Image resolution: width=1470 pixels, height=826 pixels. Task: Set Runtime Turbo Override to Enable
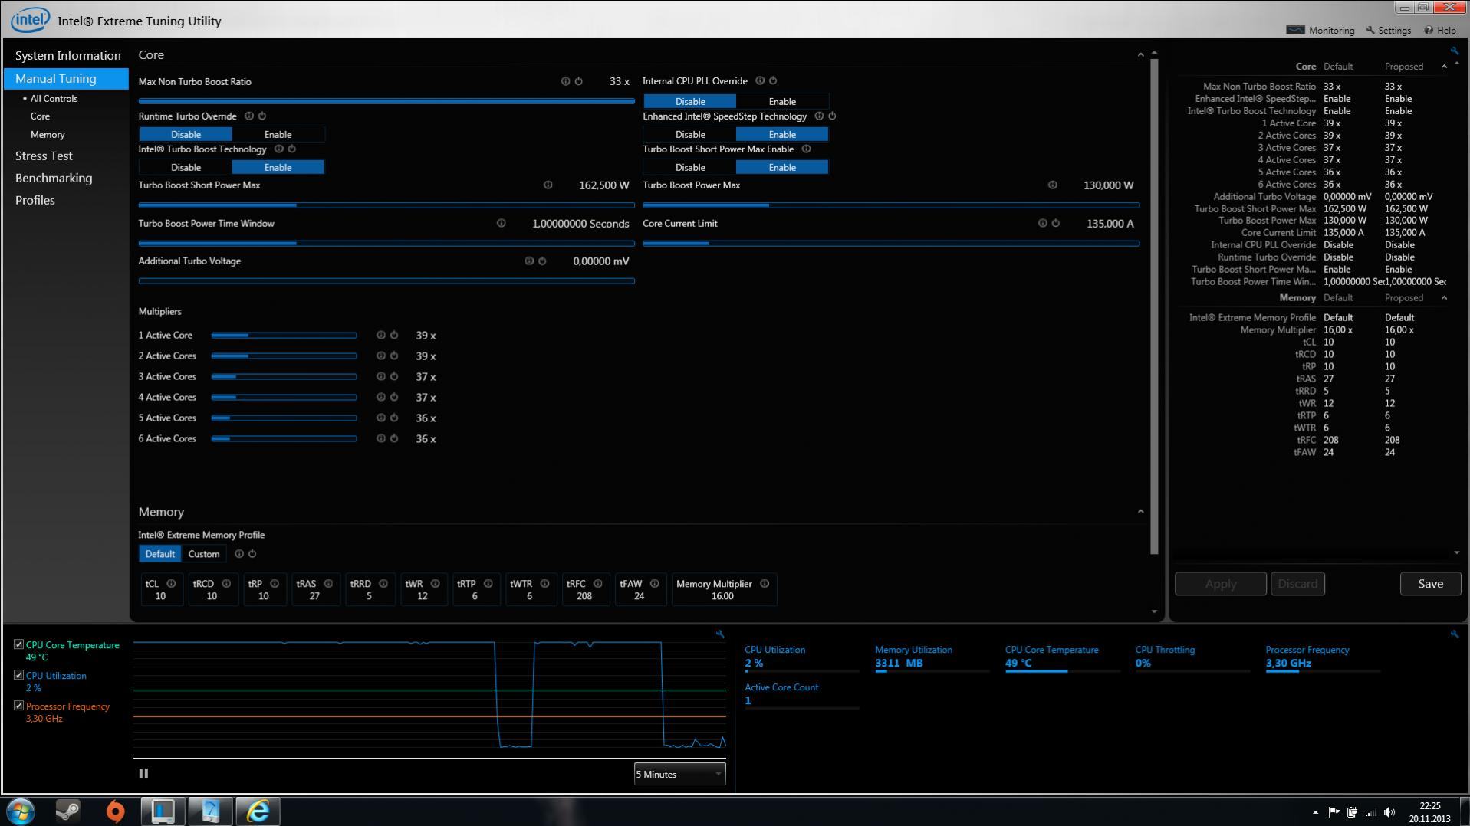(x=278, y=134)
